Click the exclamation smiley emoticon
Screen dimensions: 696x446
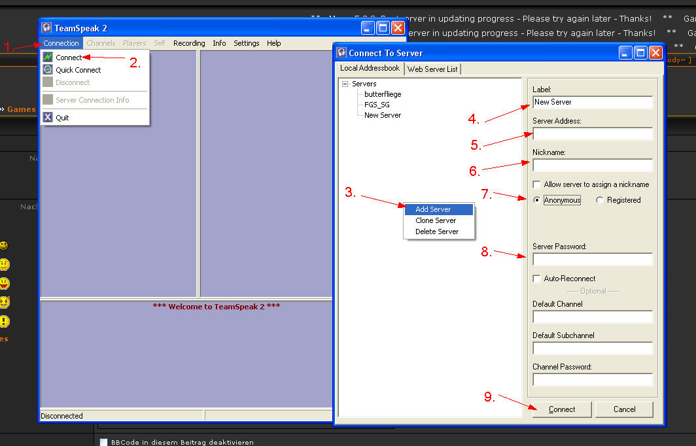click(x=4, y=321)
